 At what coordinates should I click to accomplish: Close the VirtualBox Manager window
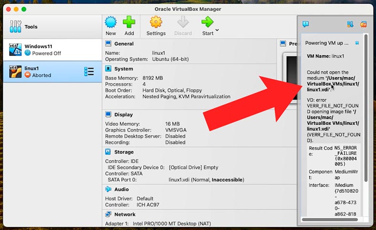pyautogui.click(x=9, y=9)
